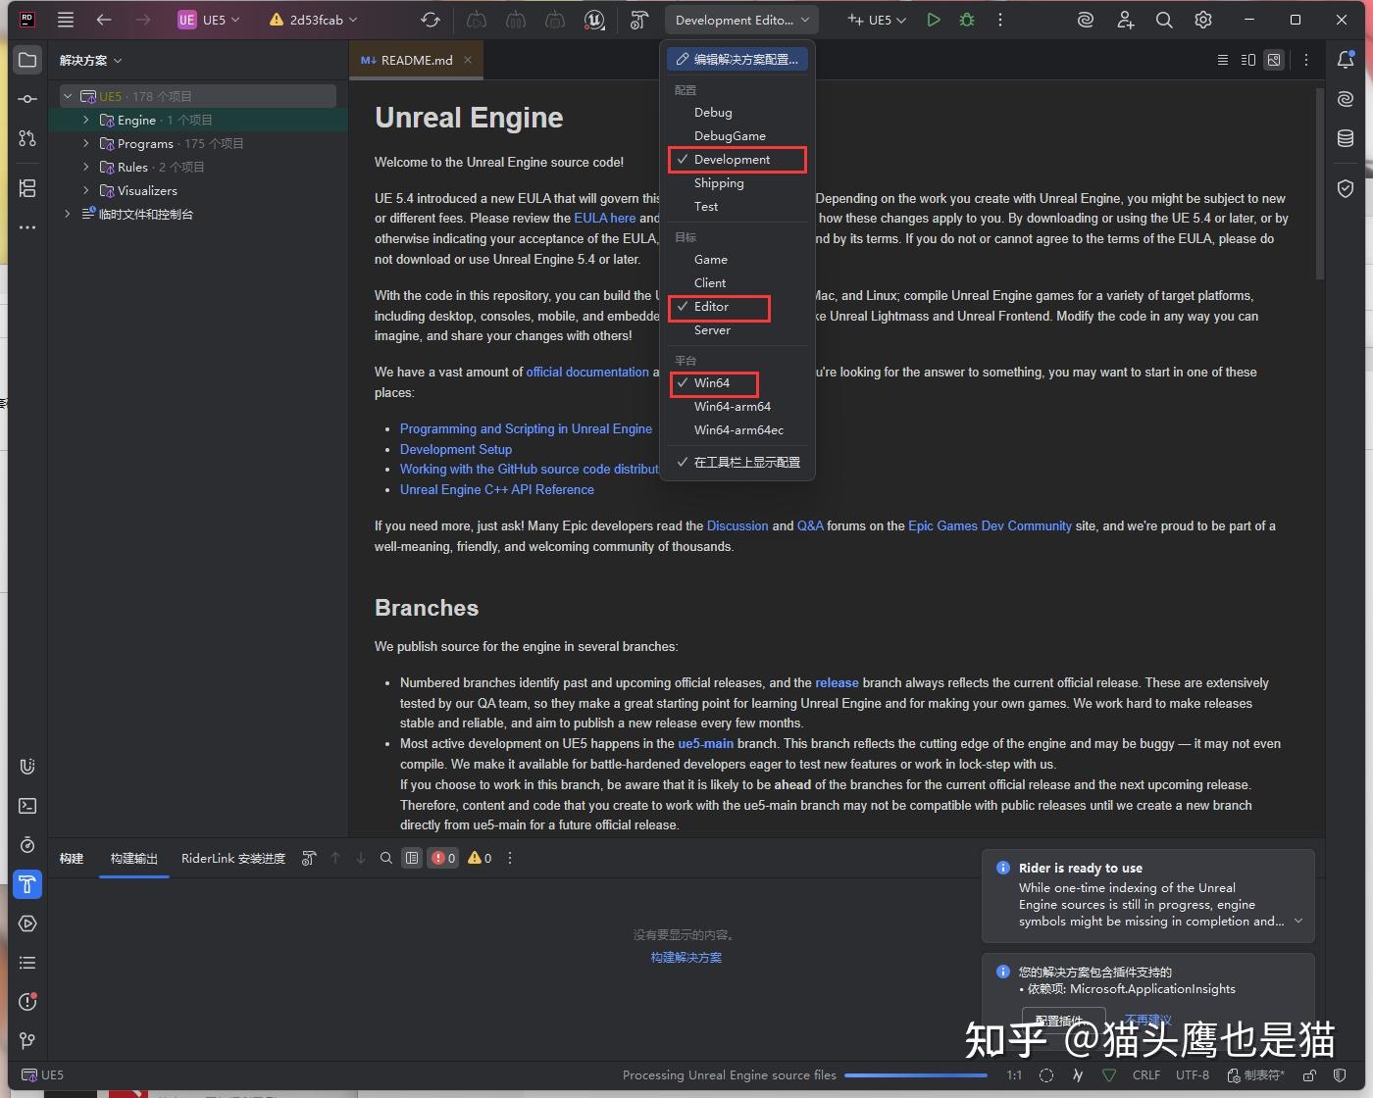1373x1098 pixels.
Task: Run the UE5 configuration with green play icon
Action: click(x=933, y=19)
